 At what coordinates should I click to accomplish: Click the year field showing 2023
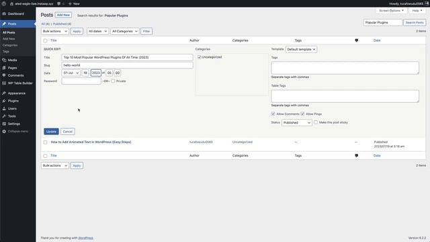click(96, 73)
